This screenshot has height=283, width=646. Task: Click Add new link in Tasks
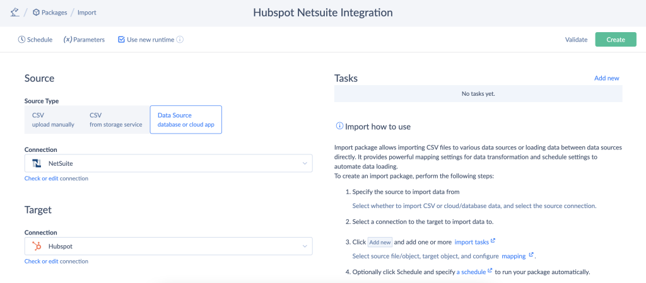(x=606, y=78)
